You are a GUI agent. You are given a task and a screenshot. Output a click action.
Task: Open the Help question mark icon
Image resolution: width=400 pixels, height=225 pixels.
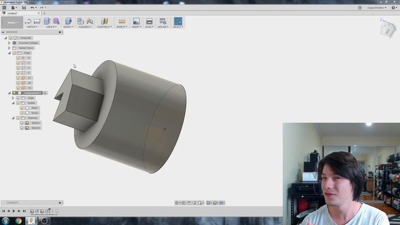pyautogui.click(x=393, y=7)
